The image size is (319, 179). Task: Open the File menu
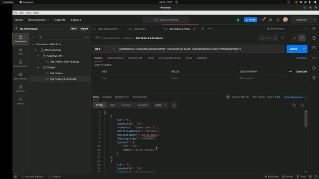15,12
